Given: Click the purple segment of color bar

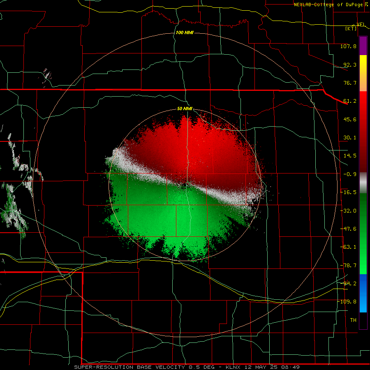Looking at the screenshot, I should 363,46.
